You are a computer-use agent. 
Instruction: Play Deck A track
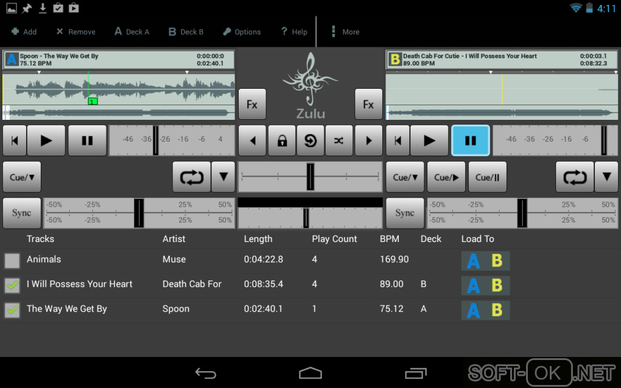pos(46,140)
